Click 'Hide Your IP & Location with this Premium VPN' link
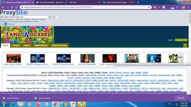The image size is (191, 107). pos(19,21)
